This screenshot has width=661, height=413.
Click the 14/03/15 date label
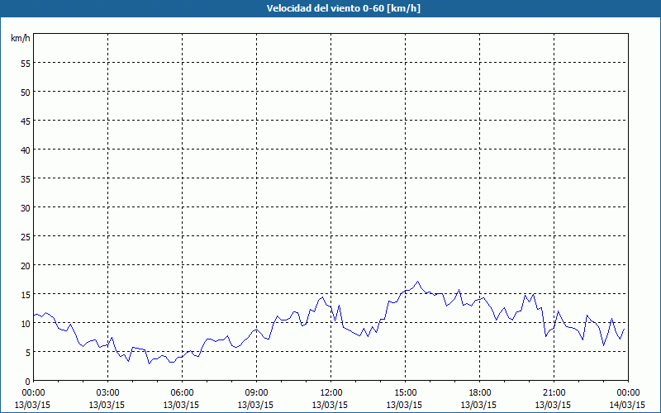pos(627,405)
